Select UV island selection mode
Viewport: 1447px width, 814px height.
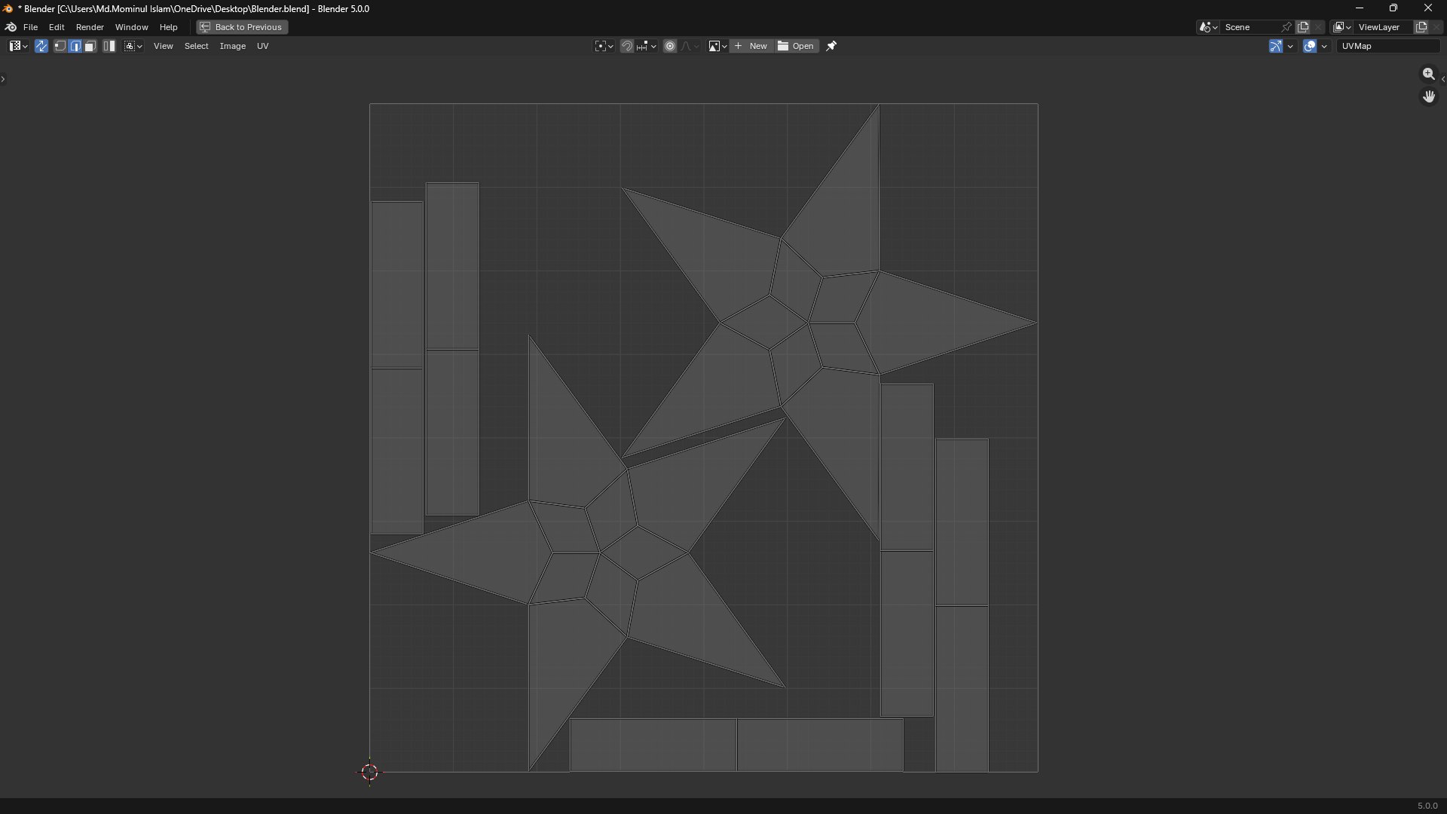coord(109,46)
